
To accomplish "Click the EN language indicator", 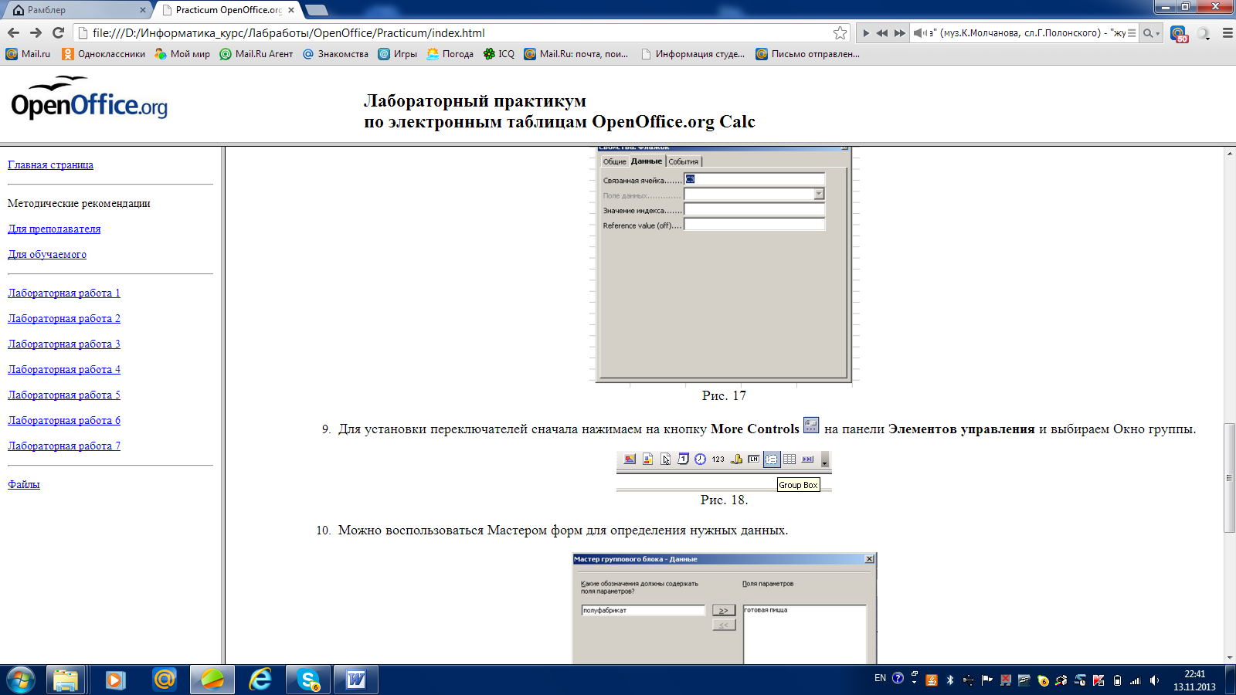I will coord(880,679).
